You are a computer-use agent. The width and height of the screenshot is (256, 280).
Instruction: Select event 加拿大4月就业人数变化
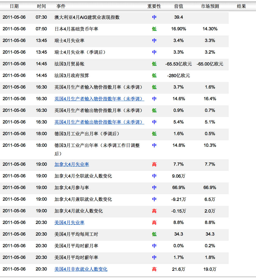[x=78, y=211]
